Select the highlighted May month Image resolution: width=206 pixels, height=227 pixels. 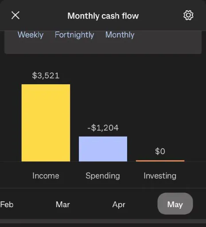[175, 204]
